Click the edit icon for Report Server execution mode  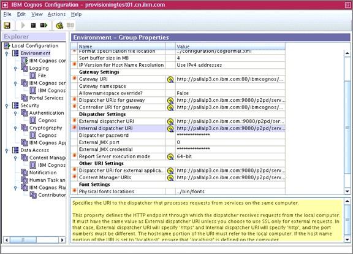click(170, 156)
